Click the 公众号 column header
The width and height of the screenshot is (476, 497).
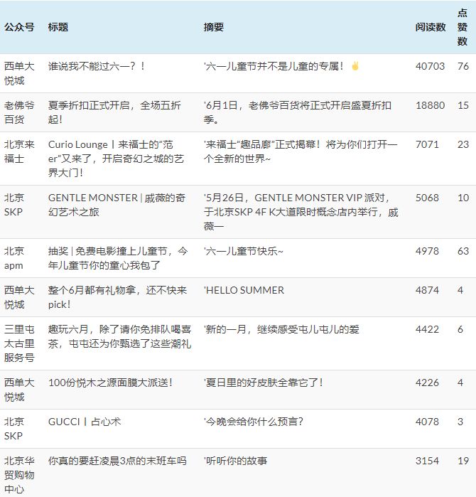(x=19, y=27)
